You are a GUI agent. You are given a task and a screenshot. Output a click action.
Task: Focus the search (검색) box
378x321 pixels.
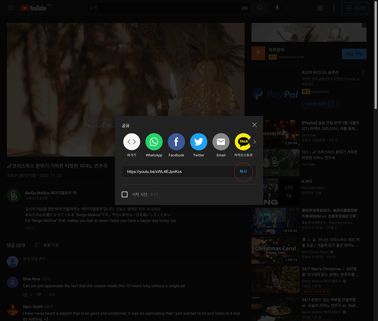165,8
